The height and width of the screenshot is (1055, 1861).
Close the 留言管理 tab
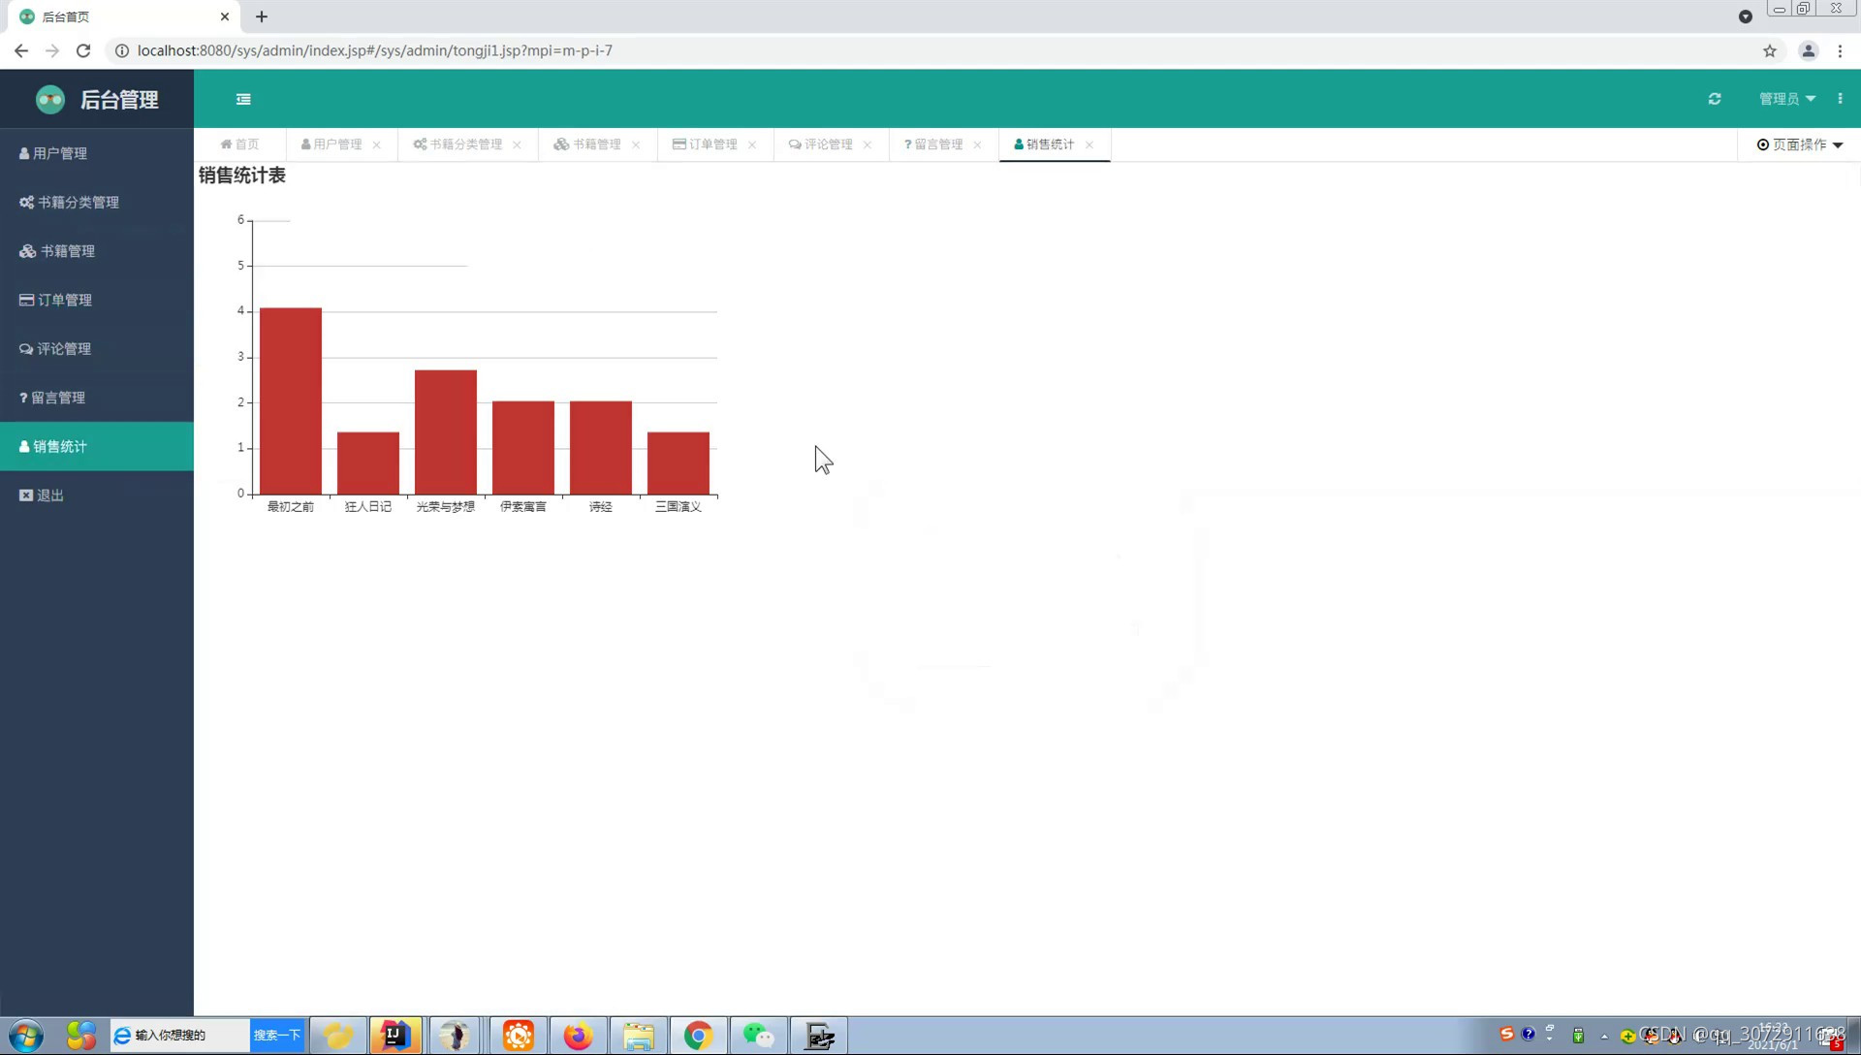[x=977, y=145]
